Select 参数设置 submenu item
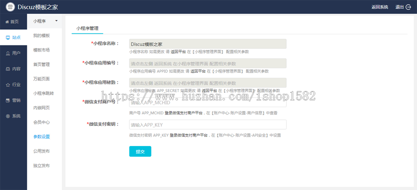The height and width of the screenshot is (190, 417). pyautogui.click(x=42, y=137)
